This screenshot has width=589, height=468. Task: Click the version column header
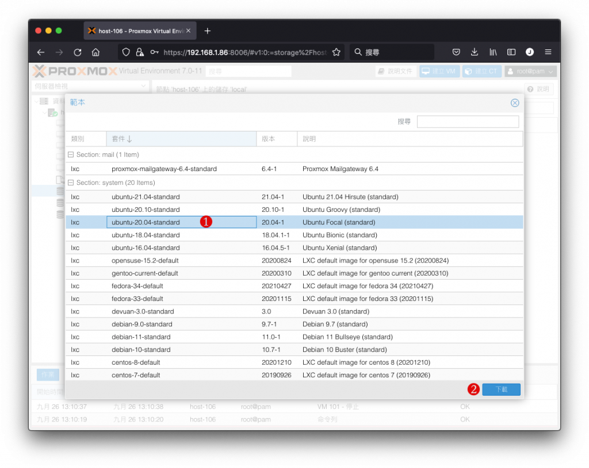coord(277,139)
